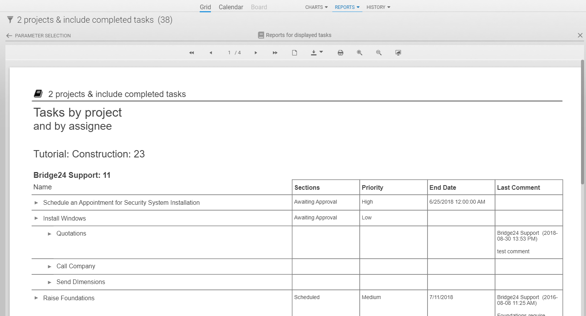586x316 pixels.
Task: Open the export download dropdown
Action: point(317,53)
